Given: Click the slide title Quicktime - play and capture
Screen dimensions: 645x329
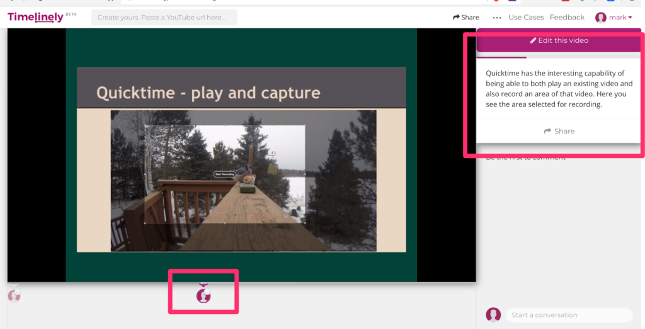Looking at the screenshot, I should (208, 93).
